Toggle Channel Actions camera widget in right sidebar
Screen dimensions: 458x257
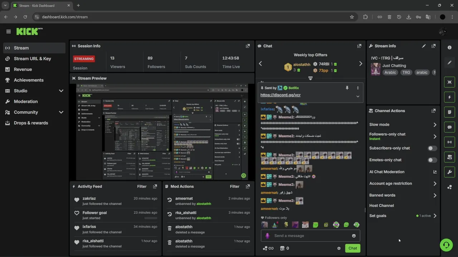[x=449, y=157]
